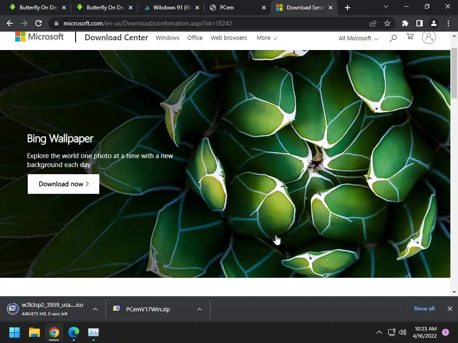Open the clock and calendar

pos(425,332)
